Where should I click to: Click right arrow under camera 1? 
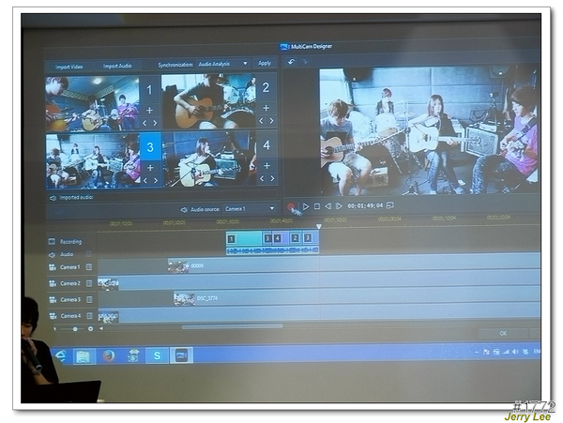155,123
